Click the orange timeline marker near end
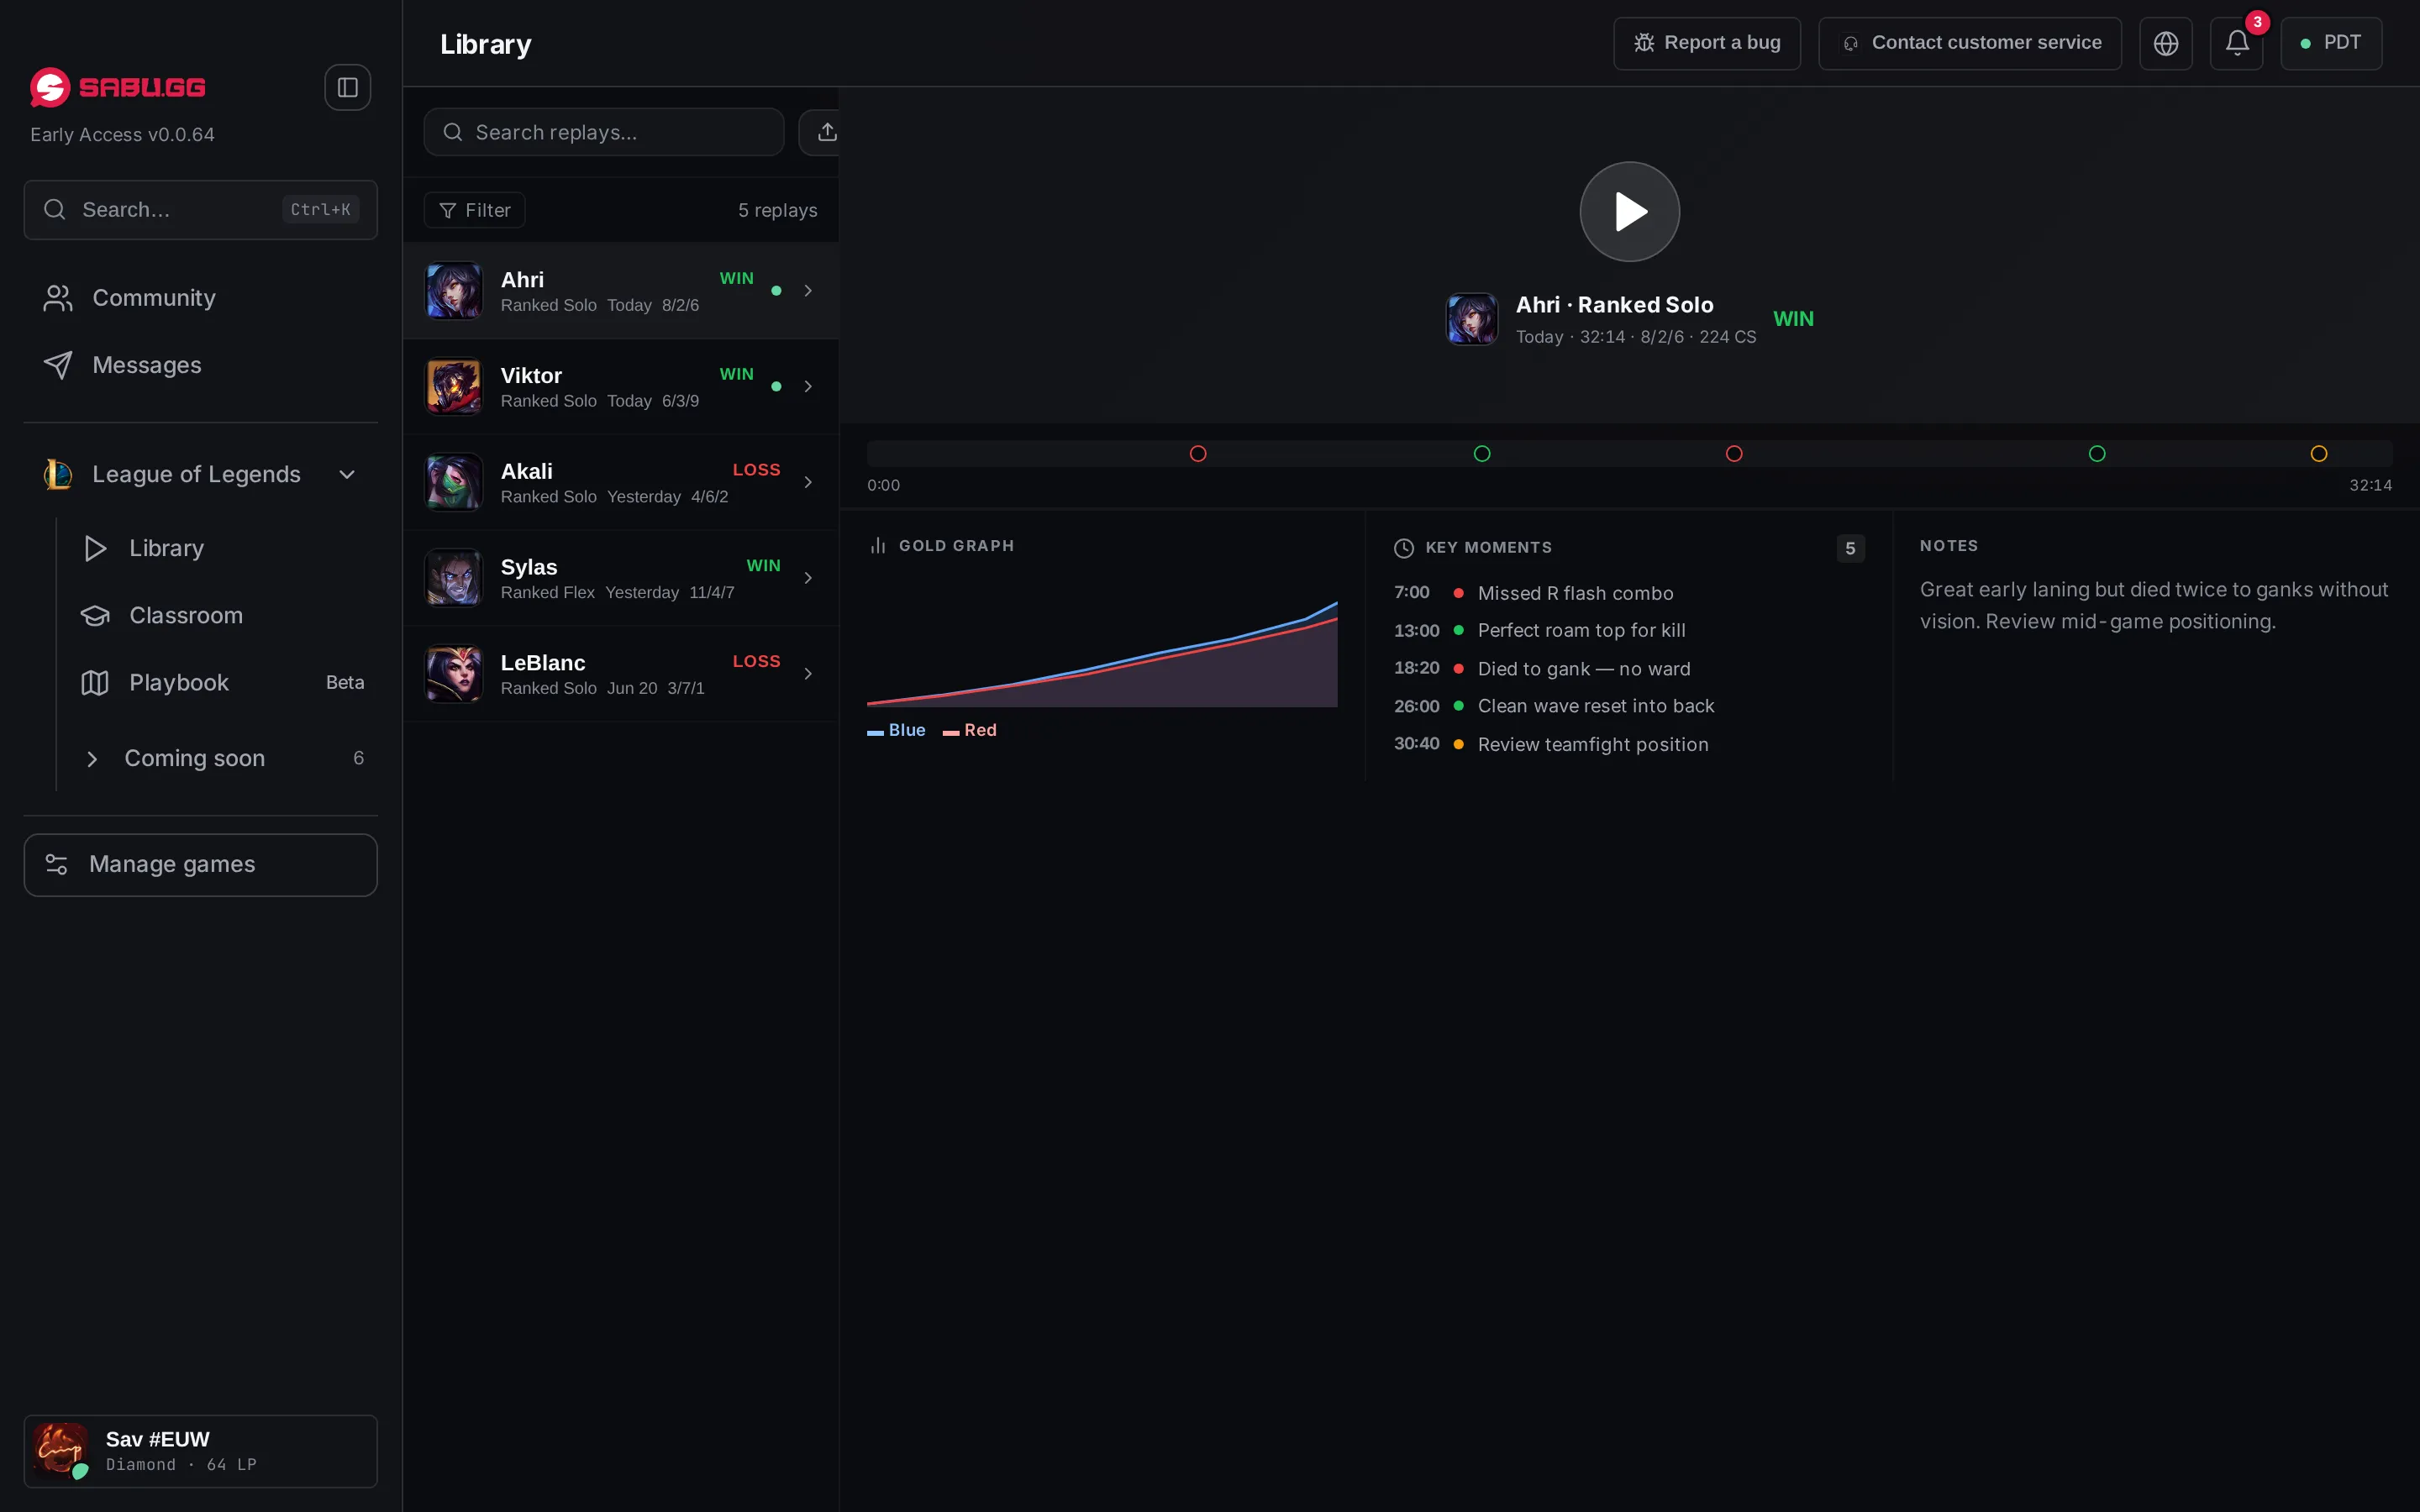This screenshot has height=1512, width=2420. (x=2318, y=454)
